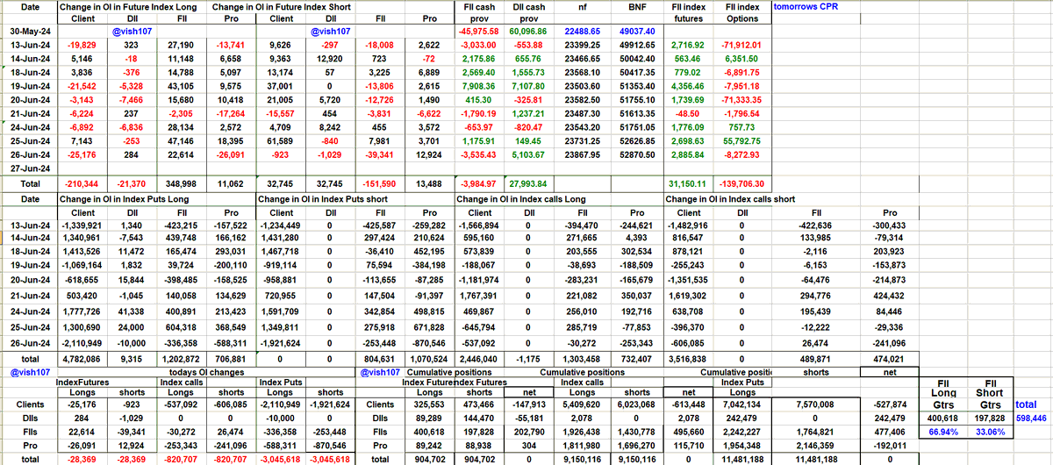Screen dimensions: 1053x465
Task: Click the 30-May-24 date cell
Action: point(30,31)
